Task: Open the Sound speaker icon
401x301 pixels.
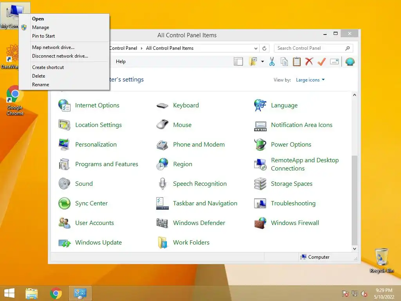Action: (65, 184)
